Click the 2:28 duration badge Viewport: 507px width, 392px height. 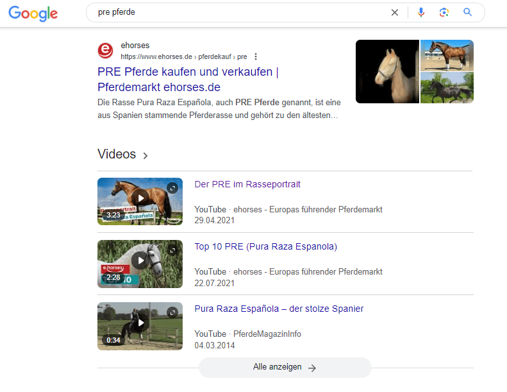coord(113,277)
